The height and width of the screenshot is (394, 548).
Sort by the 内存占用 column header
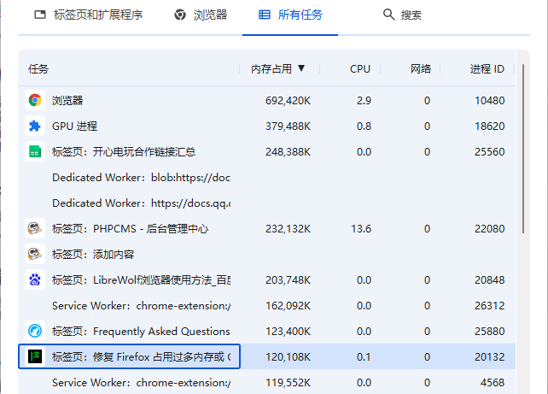pyautogui.click(x=271, y=69)
